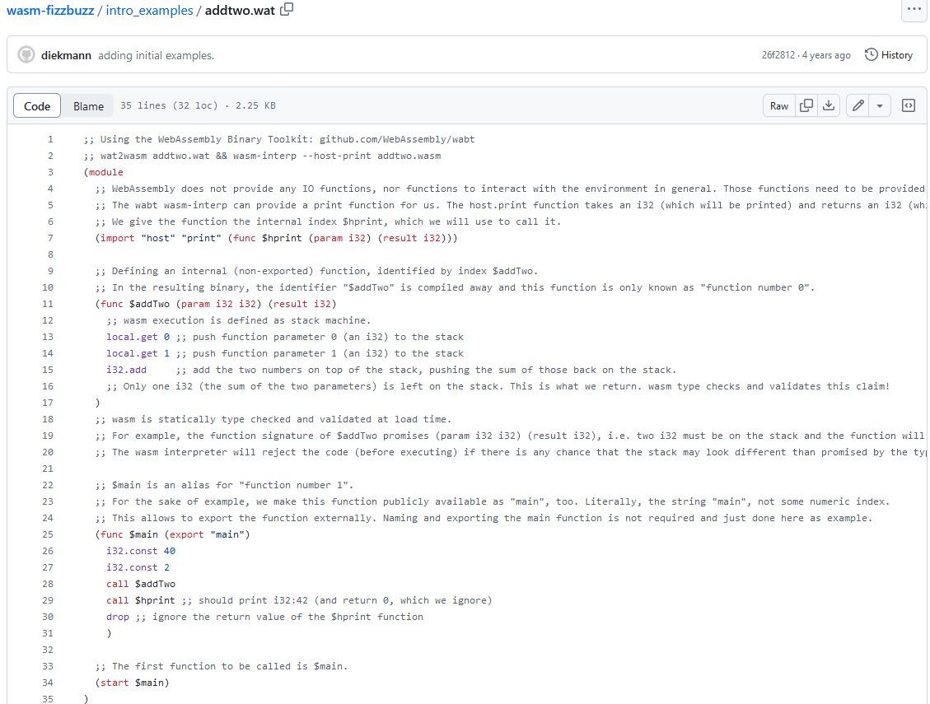Select line number 11 of func $addTwo
The image size is (930, 704).
[x=48, y=304]
